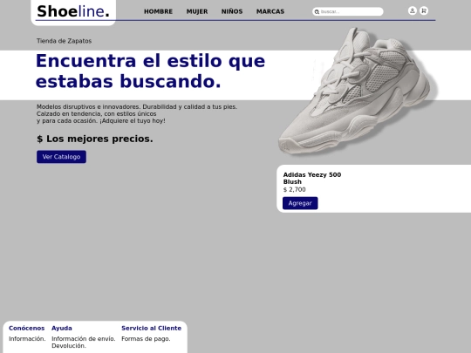This screenshot has height=353, width=471.
Task: Click the Shoeline logo
Action: point(73,11)
